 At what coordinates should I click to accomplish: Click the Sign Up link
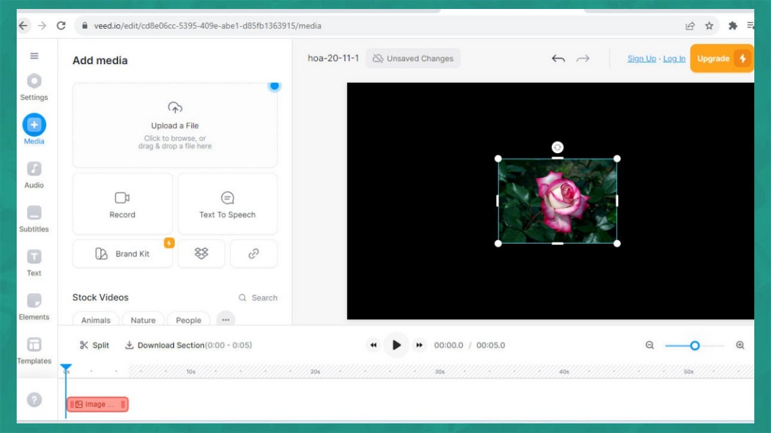(x=641, y=58)
